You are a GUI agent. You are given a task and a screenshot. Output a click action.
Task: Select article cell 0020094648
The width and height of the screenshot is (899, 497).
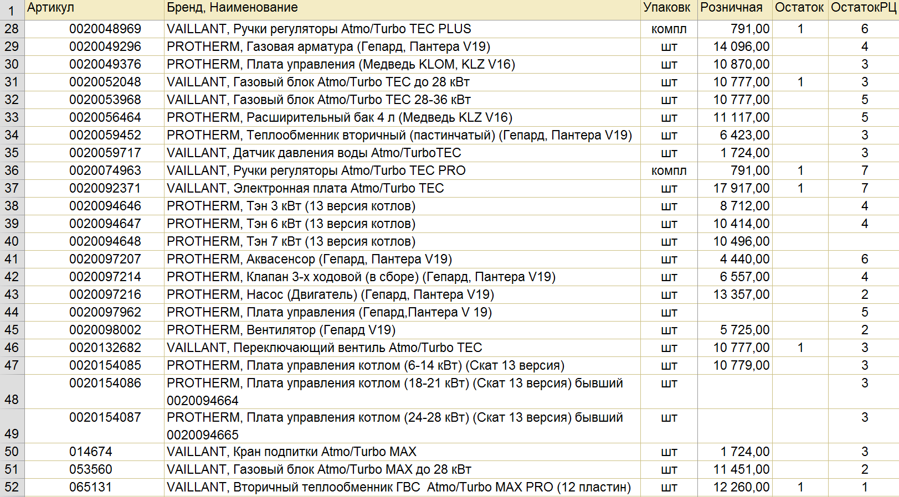[94, 241]
